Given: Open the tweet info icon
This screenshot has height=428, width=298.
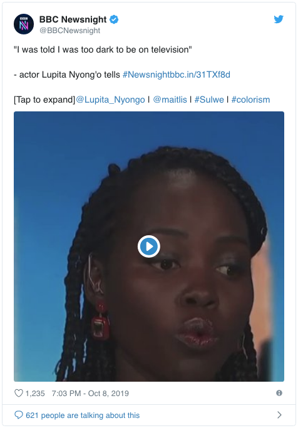Looking at the screenshot, I should [x=279, y=393].
